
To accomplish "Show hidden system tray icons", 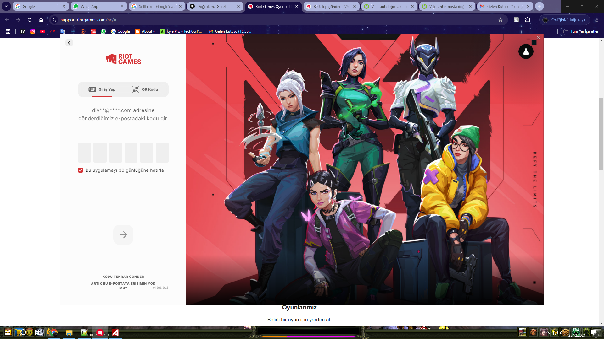I will point(548,333).
